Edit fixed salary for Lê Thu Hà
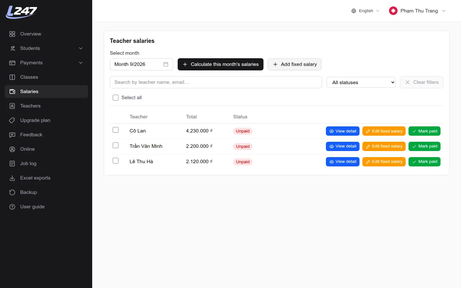 [384, 162]
